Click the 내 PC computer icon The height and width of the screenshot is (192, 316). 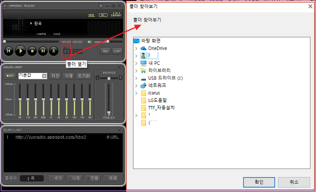143,63
